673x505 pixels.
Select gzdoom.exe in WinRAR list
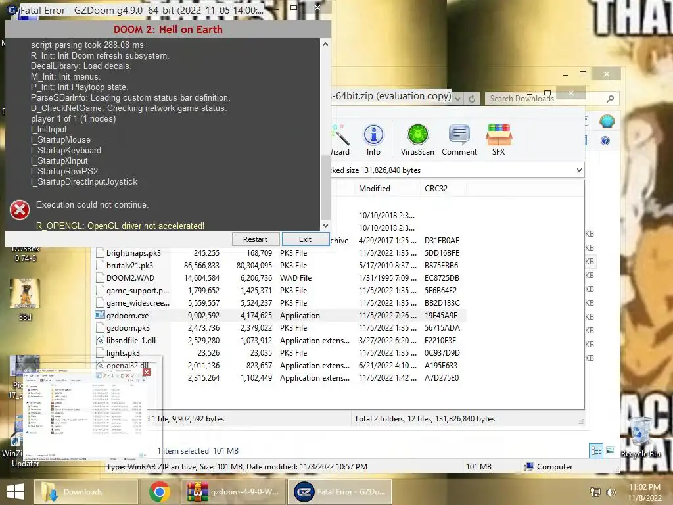click(x=280, y=315)
